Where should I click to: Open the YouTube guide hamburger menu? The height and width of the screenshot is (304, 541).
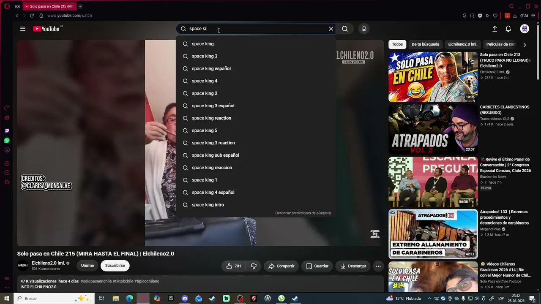[23, 29]
